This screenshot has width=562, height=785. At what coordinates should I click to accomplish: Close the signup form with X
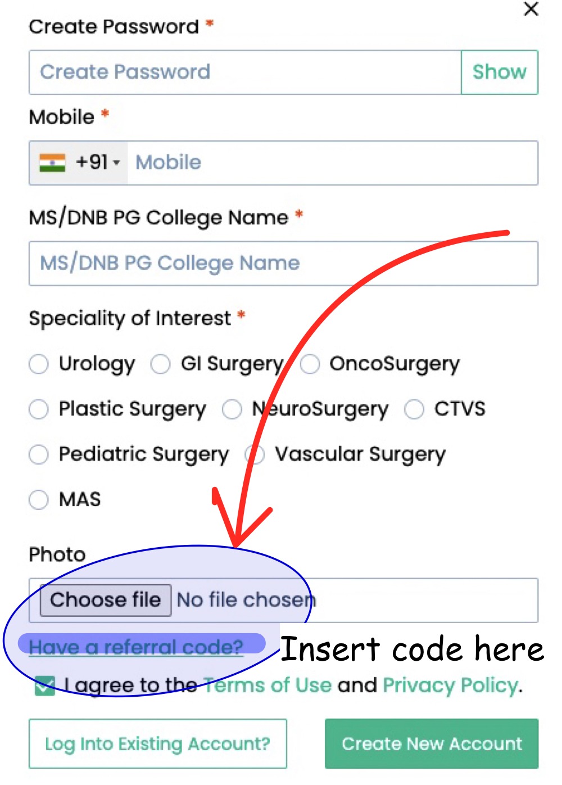click(x=531, y=9)
